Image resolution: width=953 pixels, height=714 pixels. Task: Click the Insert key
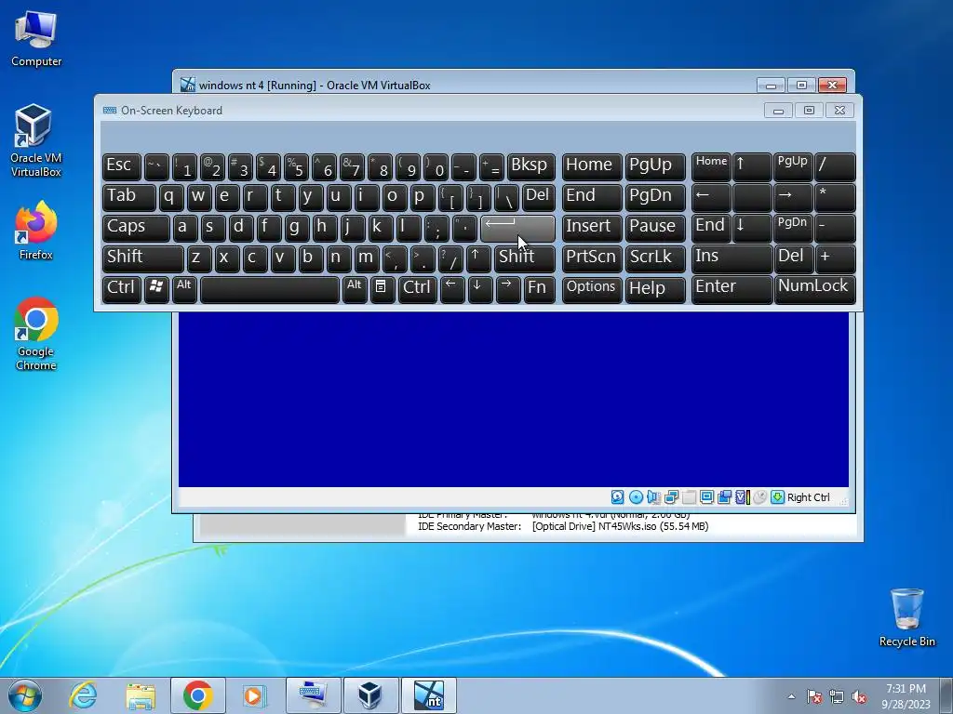tap(591, 228)
